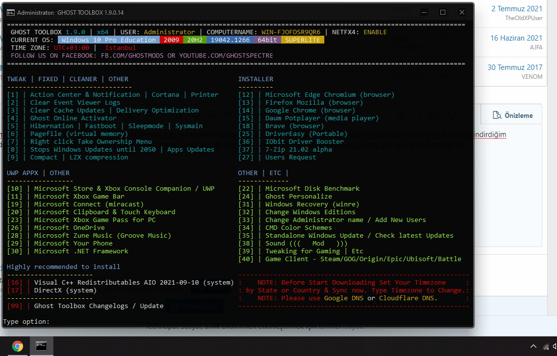This screenshot has height=356, width=557.
Task: Click option [17] DirectX (system)
Action: point(52,290)
